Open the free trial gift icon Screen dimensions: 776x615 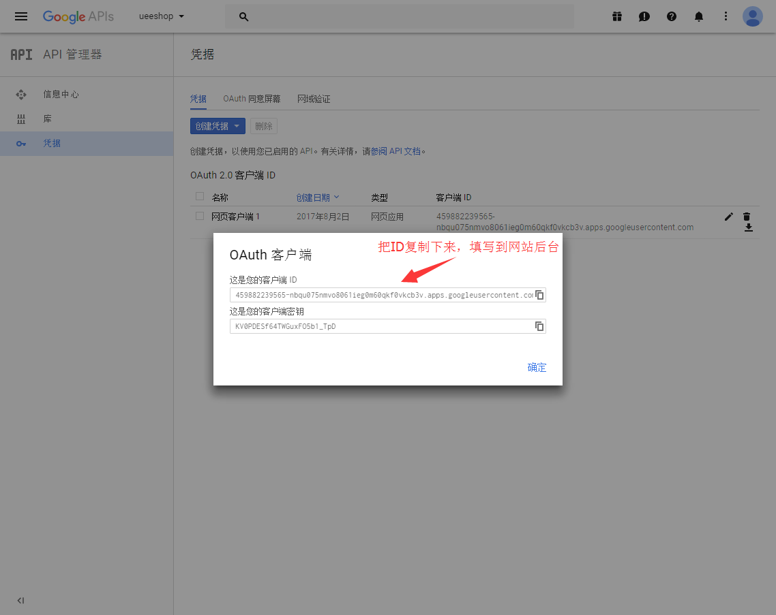tap(616, 16)
